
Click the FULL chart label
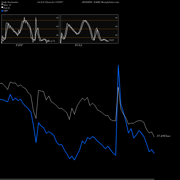[x=78, y=45]
